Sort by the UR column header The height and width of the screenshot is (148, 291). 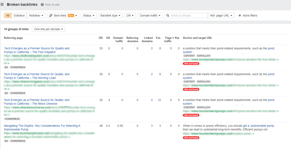(x=108, y=38)
